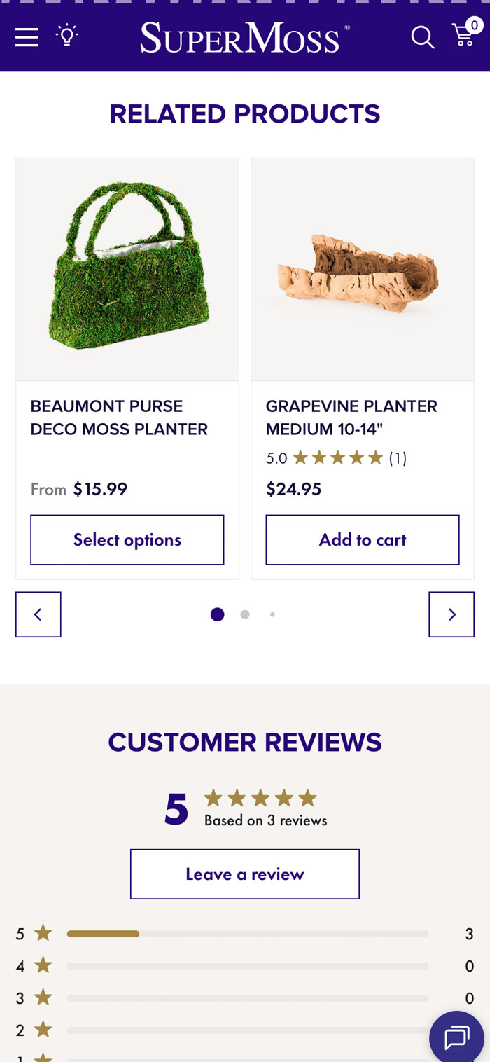Select the first carousel dot
The height and width of the screenshot is (1062, 490).
(x=218, y=614)
